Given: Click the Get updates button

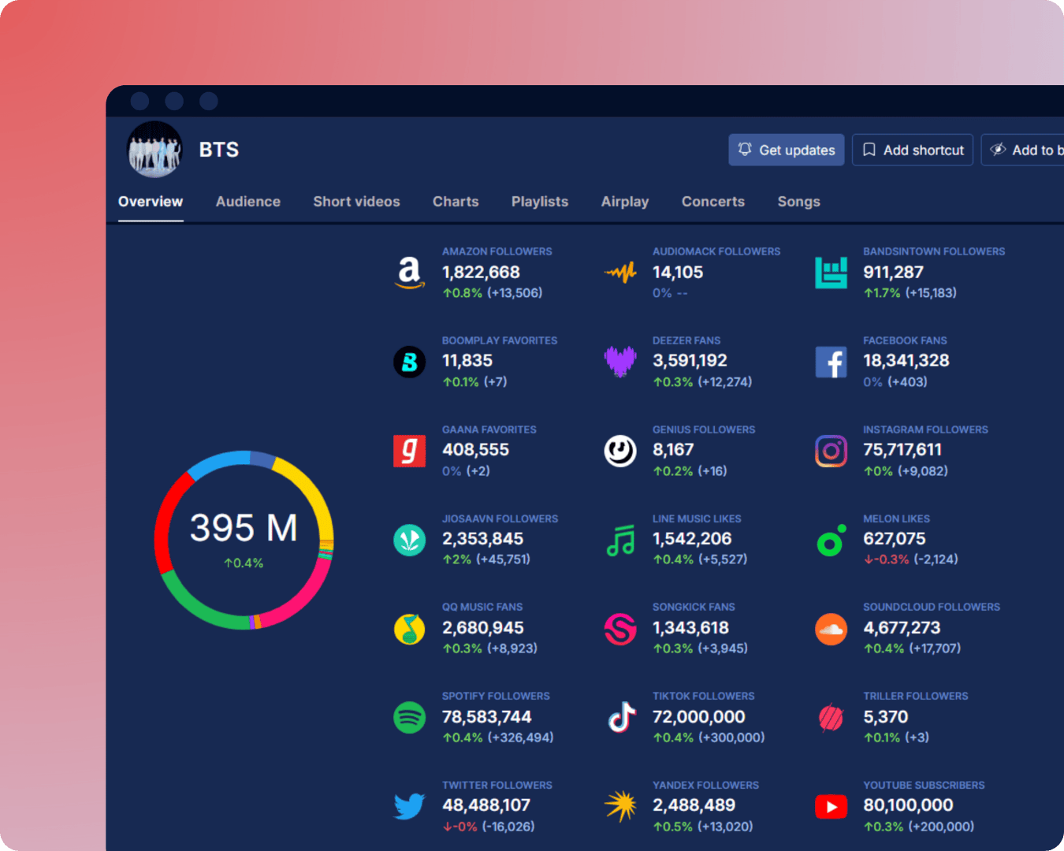Looking at the screenshot, I should 786,150.
